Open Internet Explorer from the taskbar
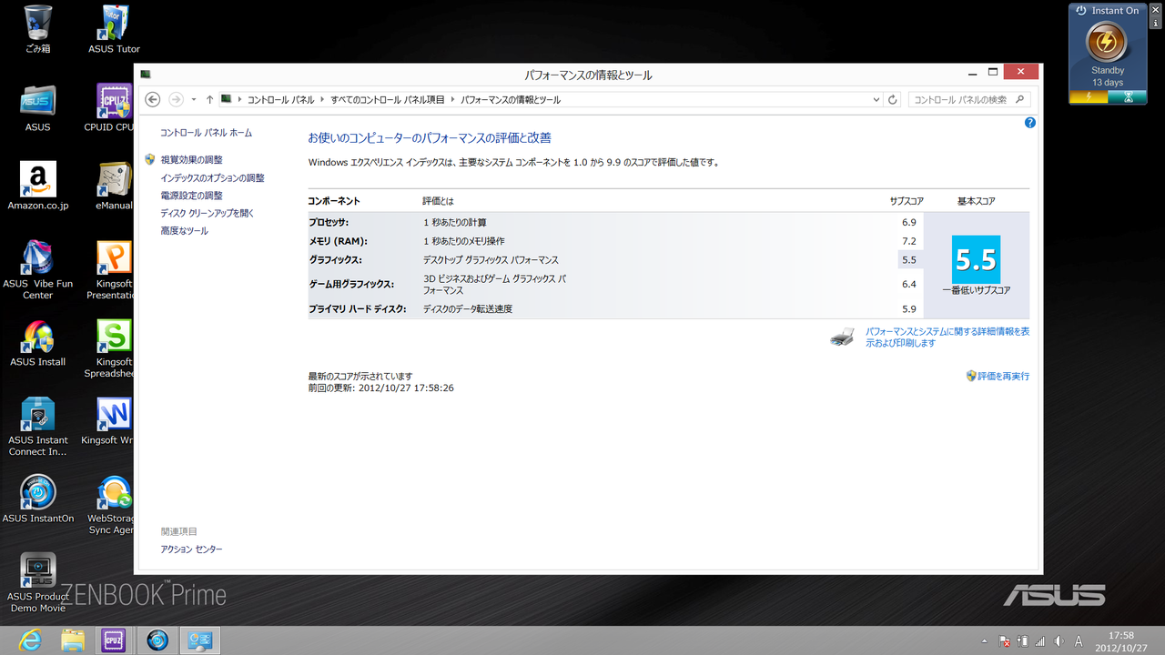 pos(30,640)
